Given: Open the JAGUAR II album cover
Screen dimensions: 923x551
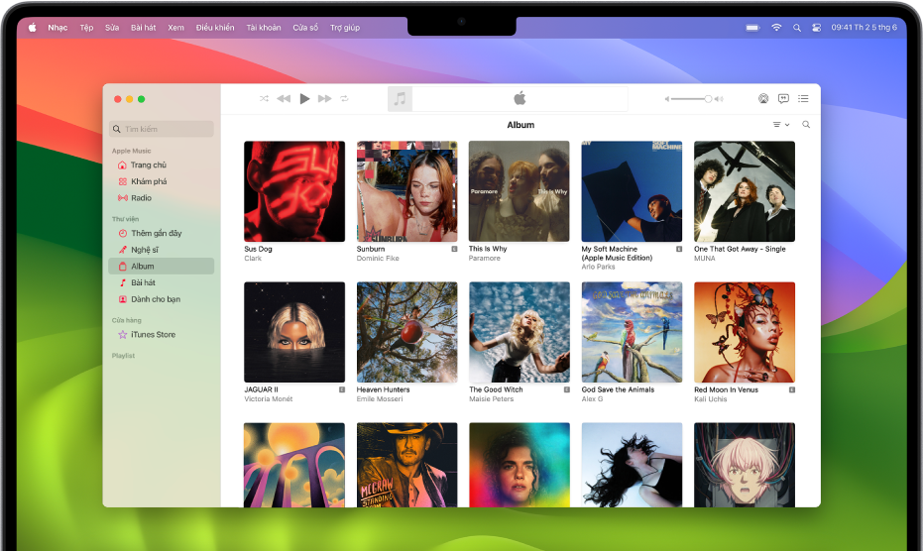Looking at the screenshot, I should tap(294, 332).
